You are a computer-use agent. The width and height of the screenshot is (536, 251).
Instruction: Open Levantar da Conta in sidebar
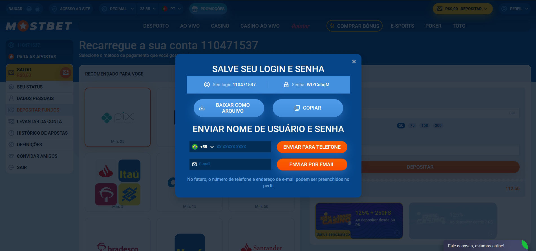(39, 121)
